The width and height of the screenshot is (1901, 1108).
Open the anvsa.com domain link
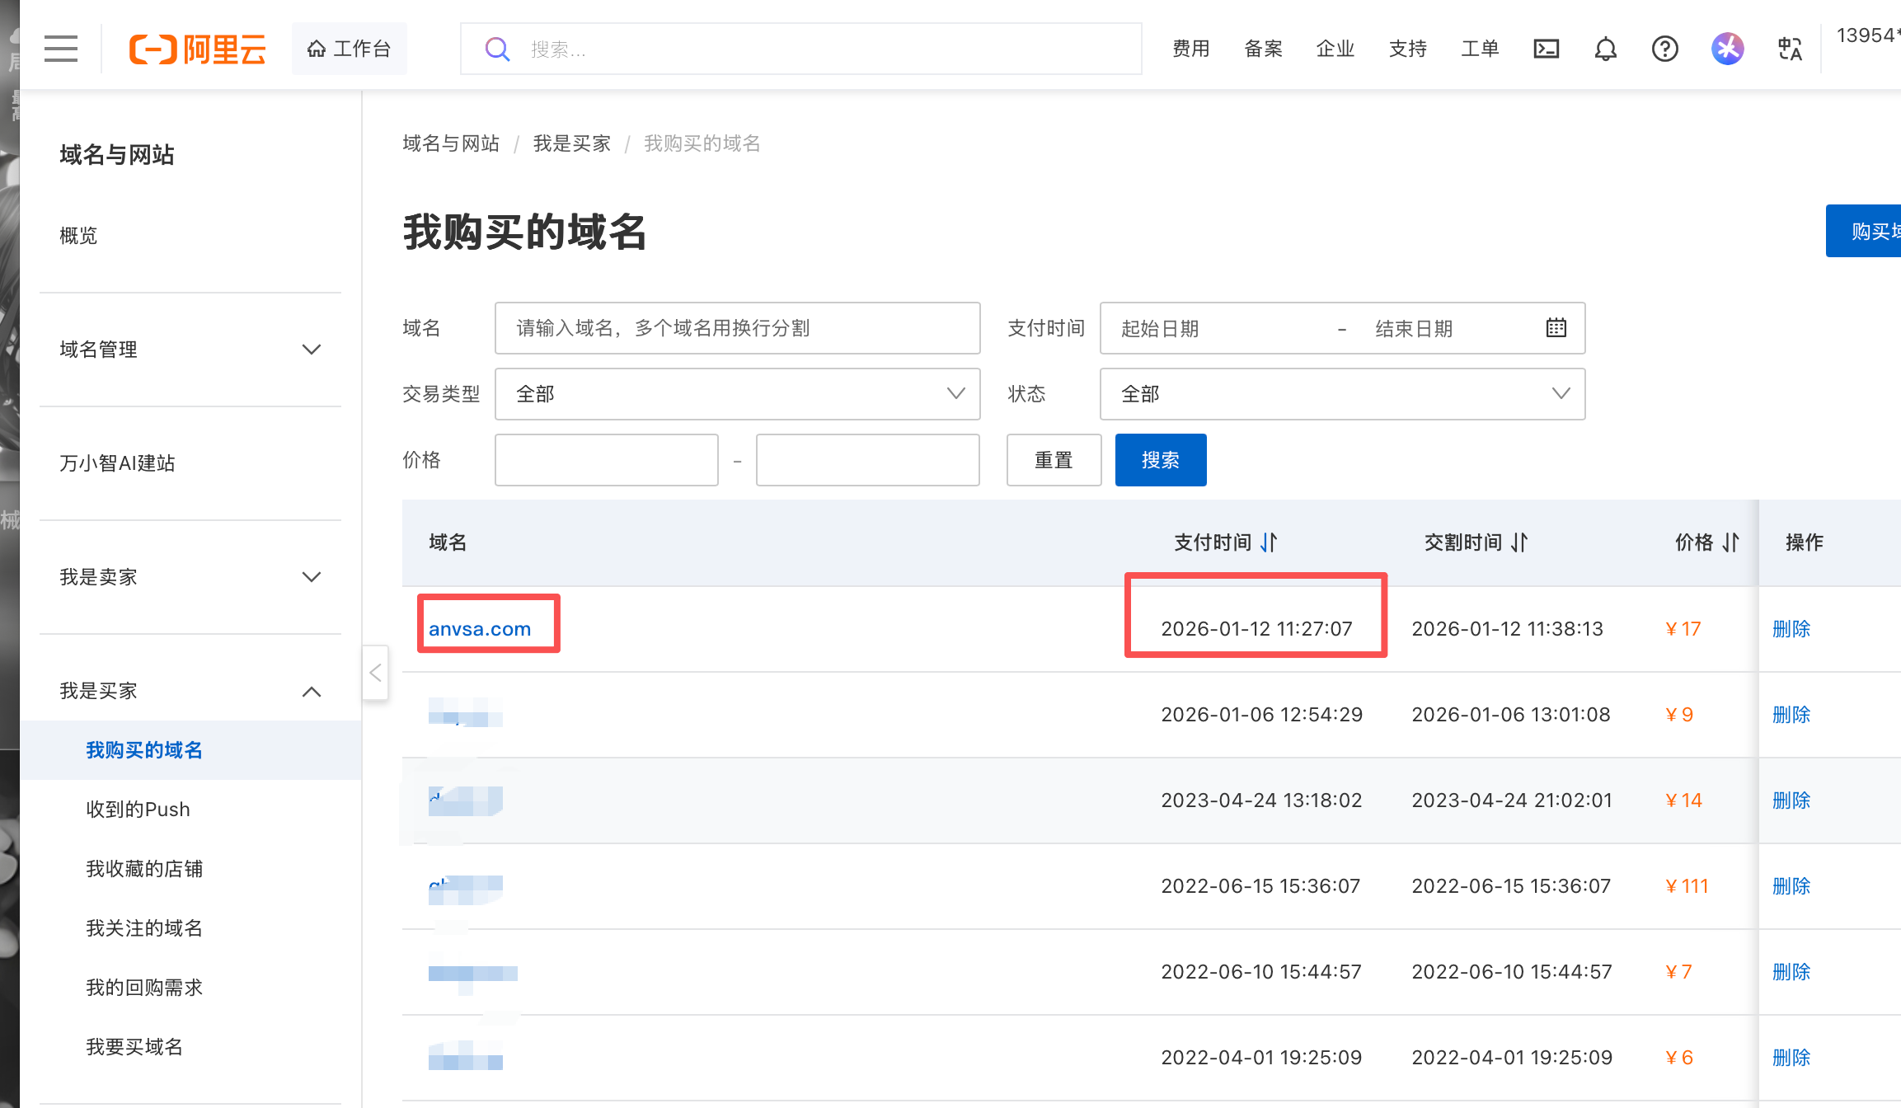click(480, 629)
